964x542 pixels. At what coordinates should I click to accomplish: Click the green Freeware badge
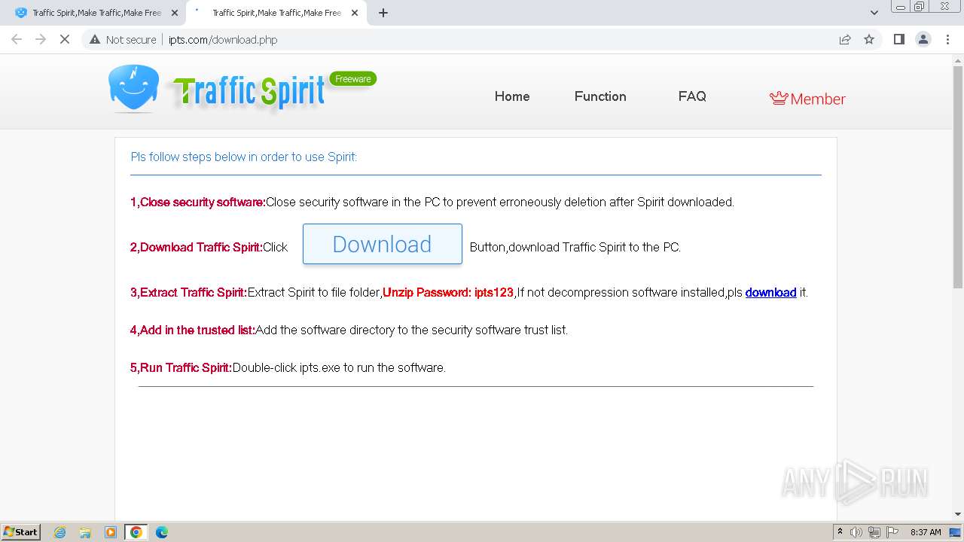[353, 79]
